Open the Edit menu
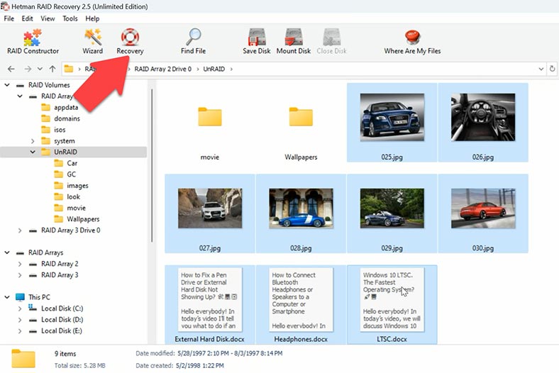The image size is (559, 373). (27, 18)
